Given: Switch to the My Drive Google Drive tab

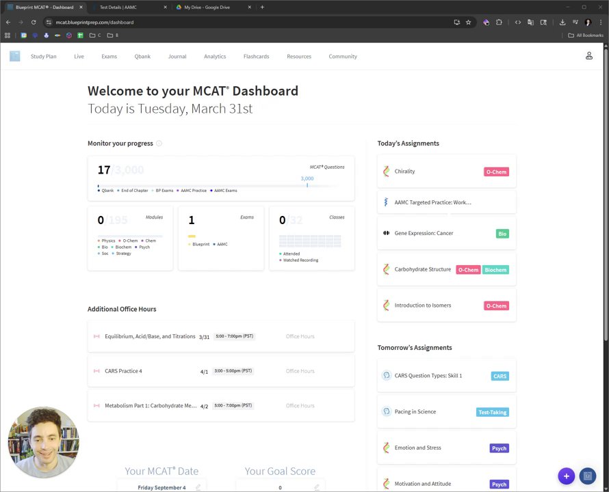Looking at the screenshot, I should (x=213, y=8).
